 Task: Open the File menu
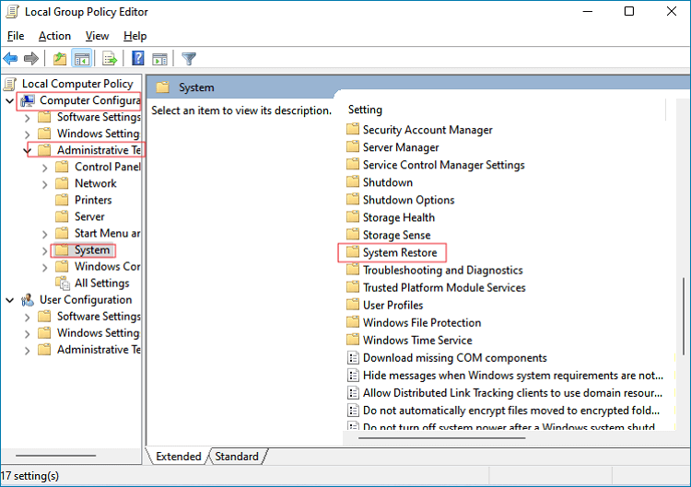coord(16,36)
